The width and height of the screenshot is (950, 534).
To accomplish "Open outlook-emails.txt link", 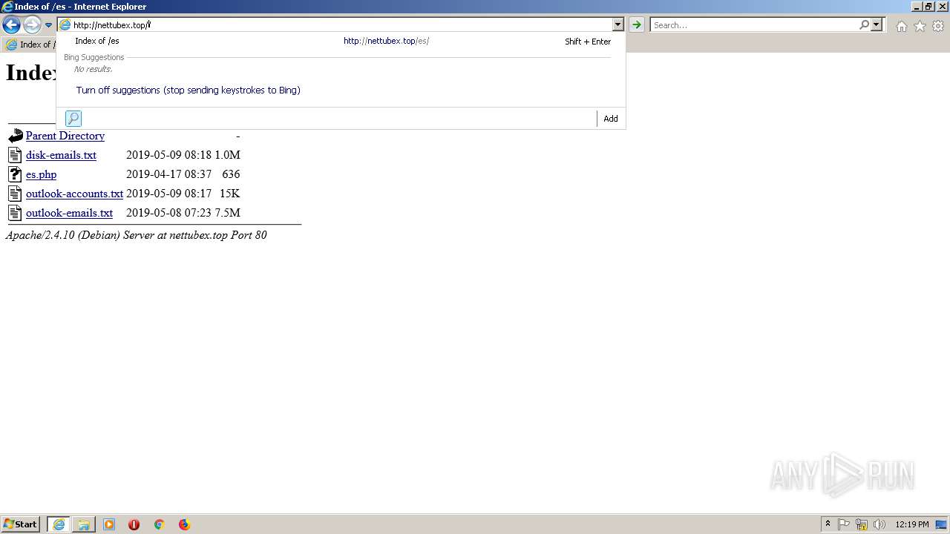I will pos(69,213).
